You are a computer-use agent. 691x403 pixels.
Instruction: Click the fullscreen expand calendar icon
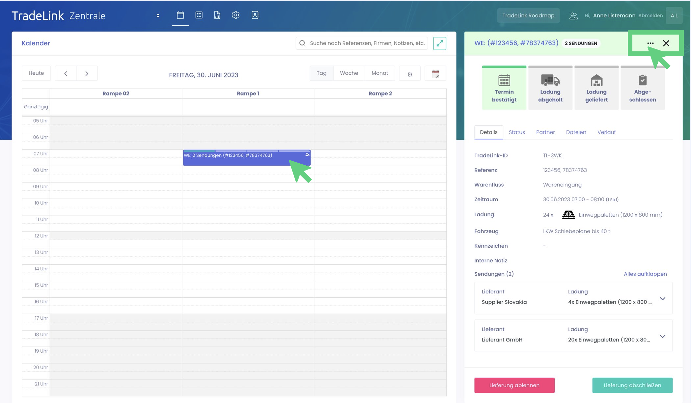click(x=439, y=43)
